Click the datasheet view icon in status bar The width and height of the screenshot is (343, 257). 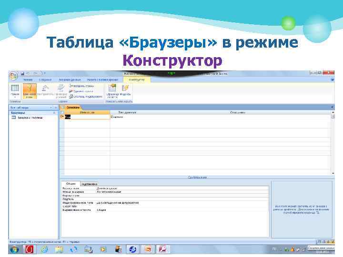click(x=319, y=242)
